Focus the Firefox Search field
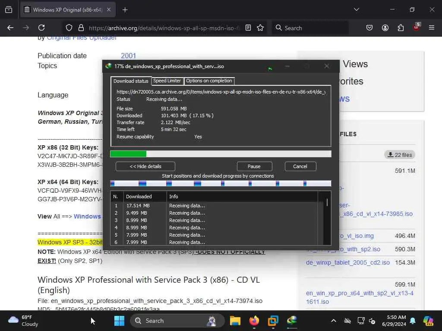The image size is (442, 331). pyautogui.click(x=310, y=28)
